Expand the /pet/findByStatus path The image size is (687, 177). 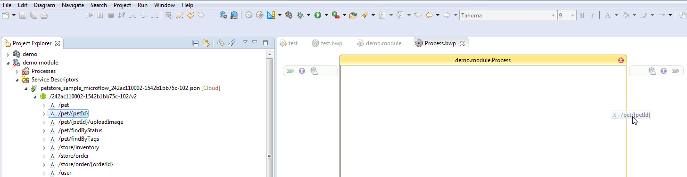pyautogui.click(x=44, y=131)
